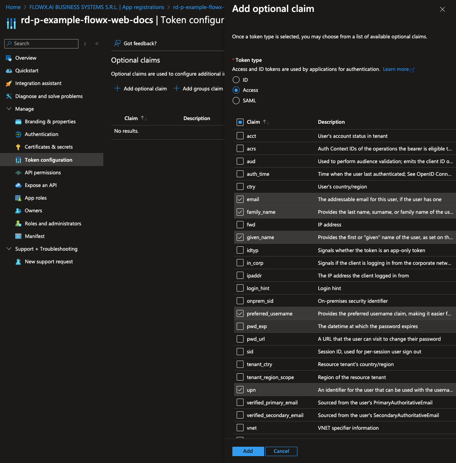Click the rd-p-example-flowx breadcrumb link
The image size is (456, 463).
198,7
